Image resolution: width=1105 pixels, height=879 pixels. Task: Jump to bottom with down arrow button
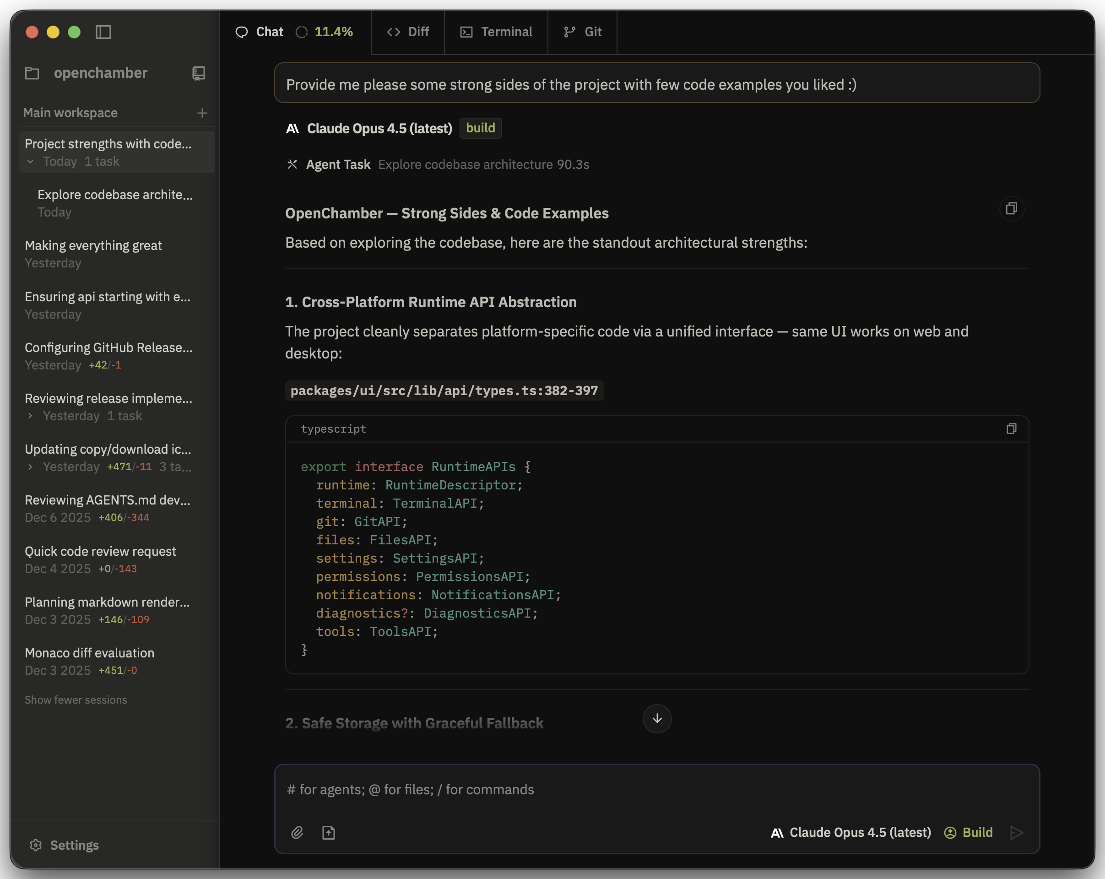657,719
